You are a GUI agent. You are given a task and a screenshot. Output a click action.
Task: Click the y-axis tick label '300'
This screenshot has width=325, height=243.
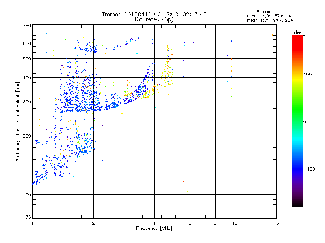coord(27,102)
